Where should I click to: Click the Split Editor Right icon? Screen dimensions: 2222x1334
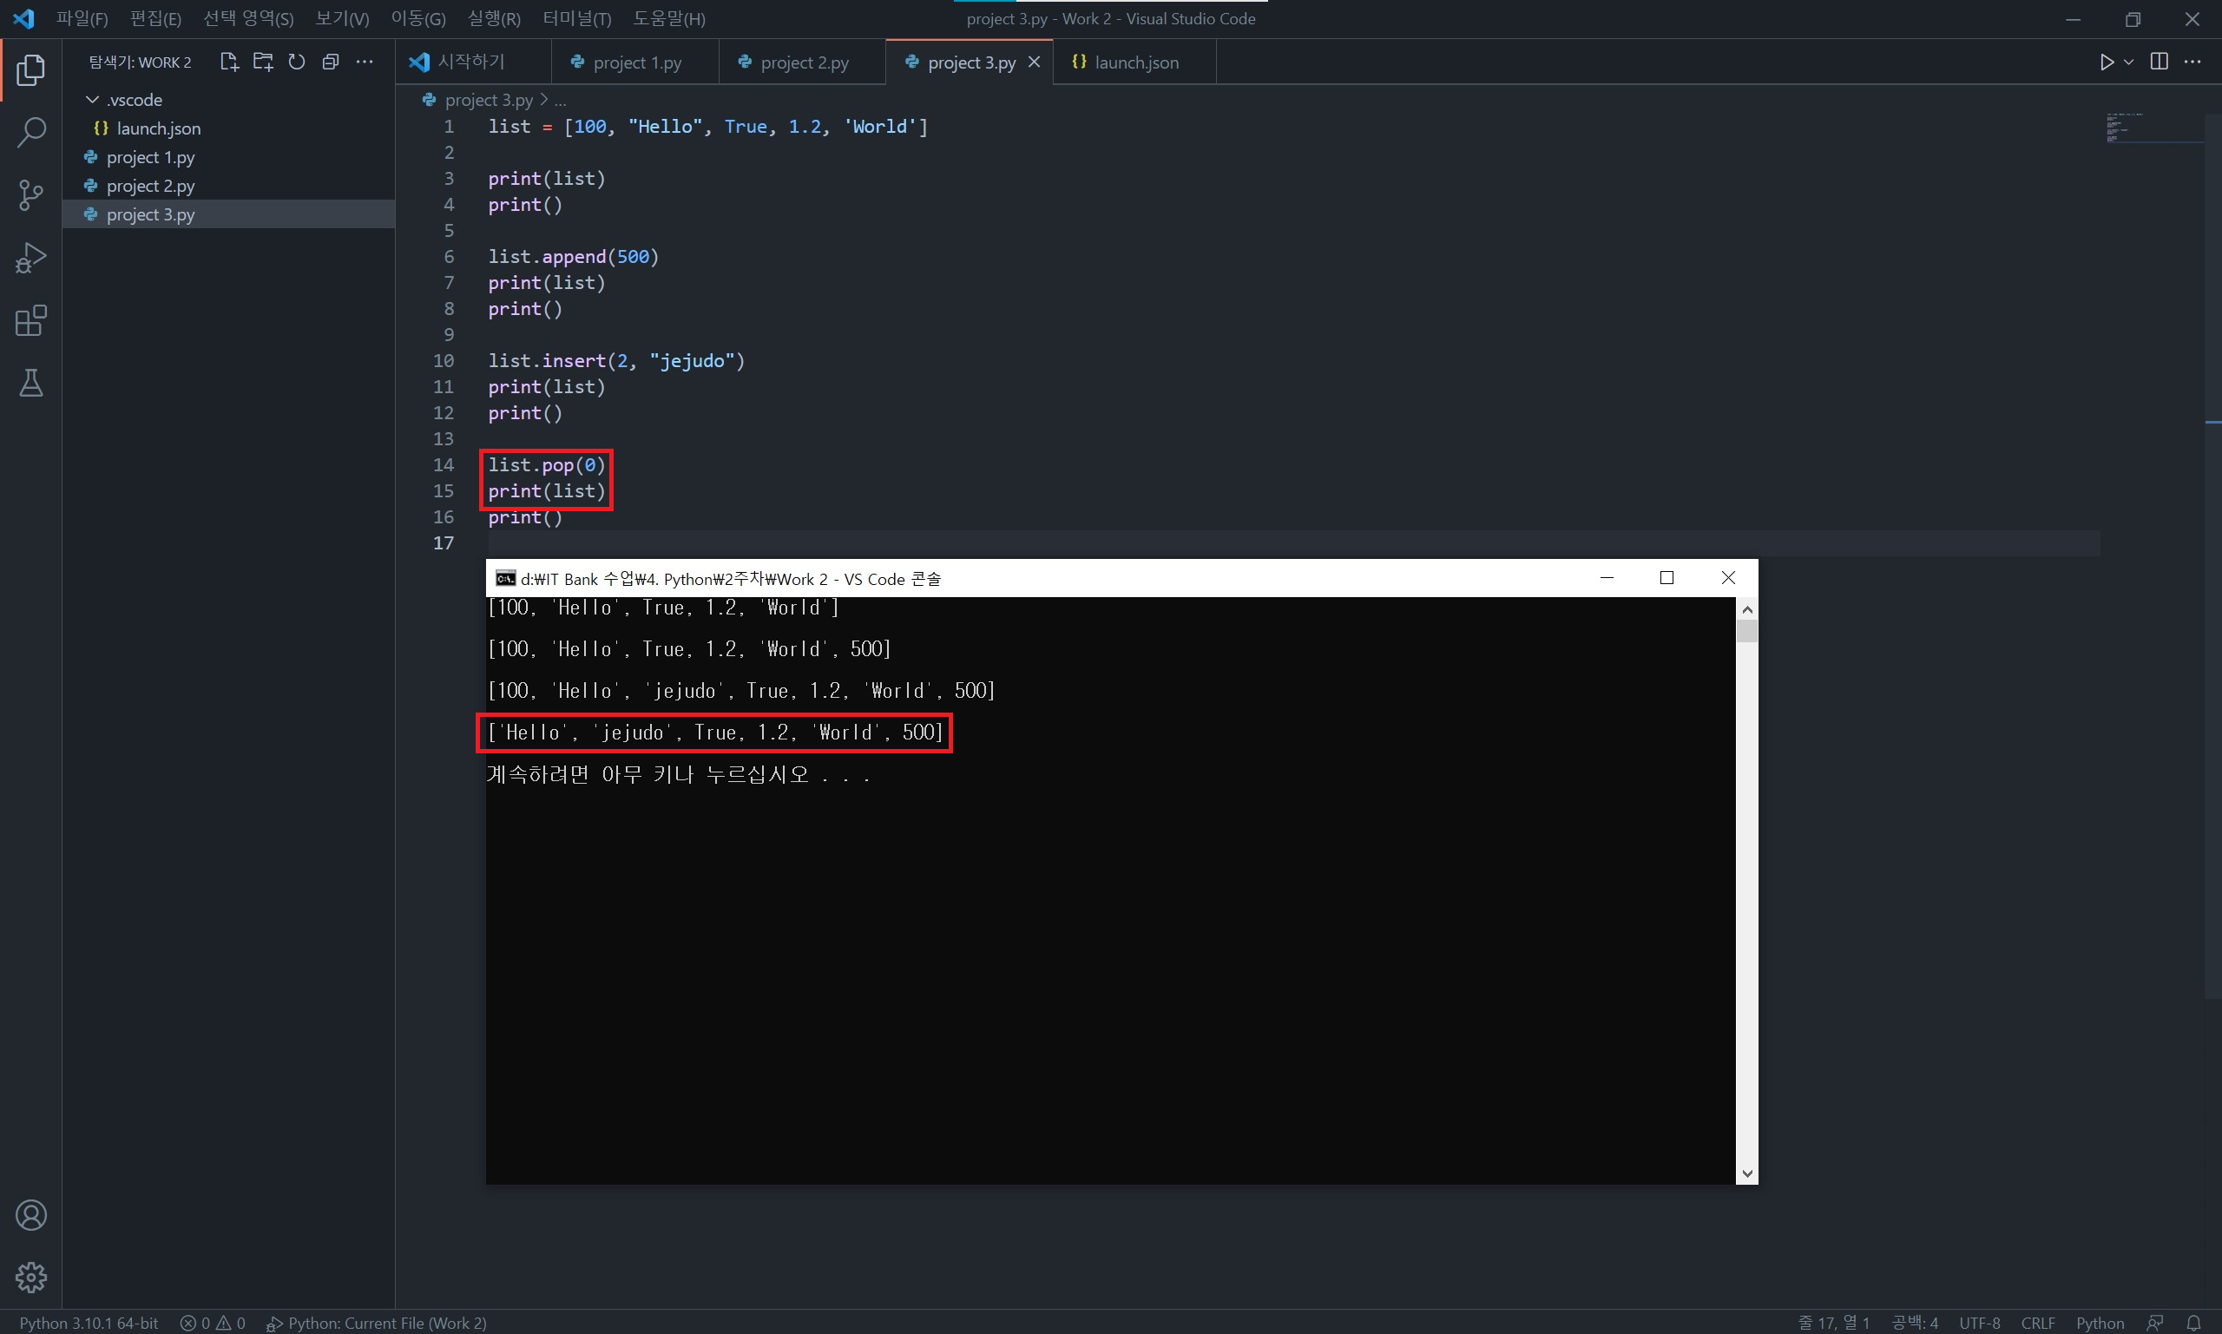[2158, 62]
